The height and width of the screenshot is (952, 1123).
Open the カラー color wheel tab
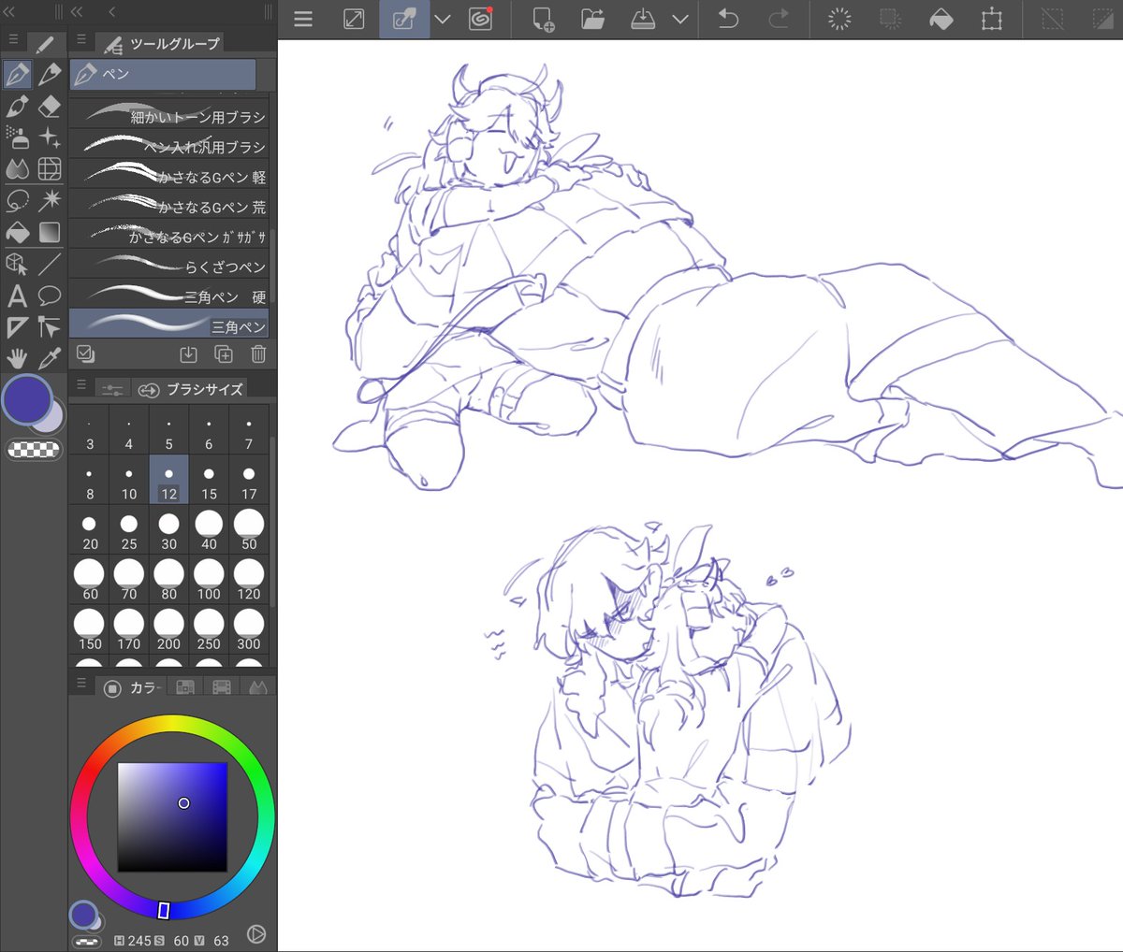131,687
